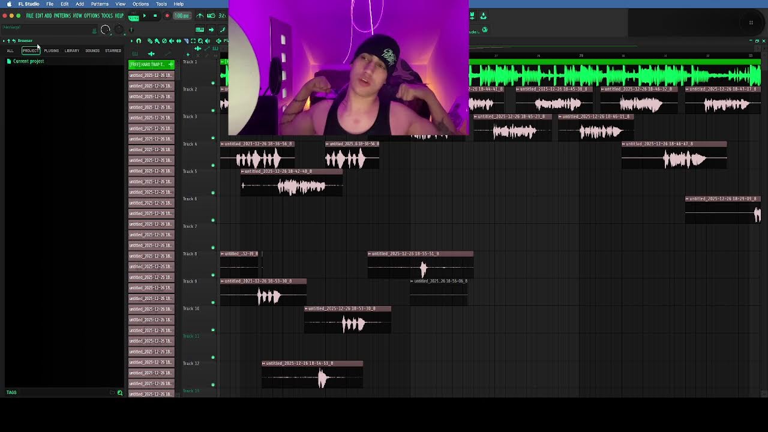Switch to the PLUGINS browser tab
This screenshot has height=432, width=768.
pyautogui.click(x=51, y=50)
